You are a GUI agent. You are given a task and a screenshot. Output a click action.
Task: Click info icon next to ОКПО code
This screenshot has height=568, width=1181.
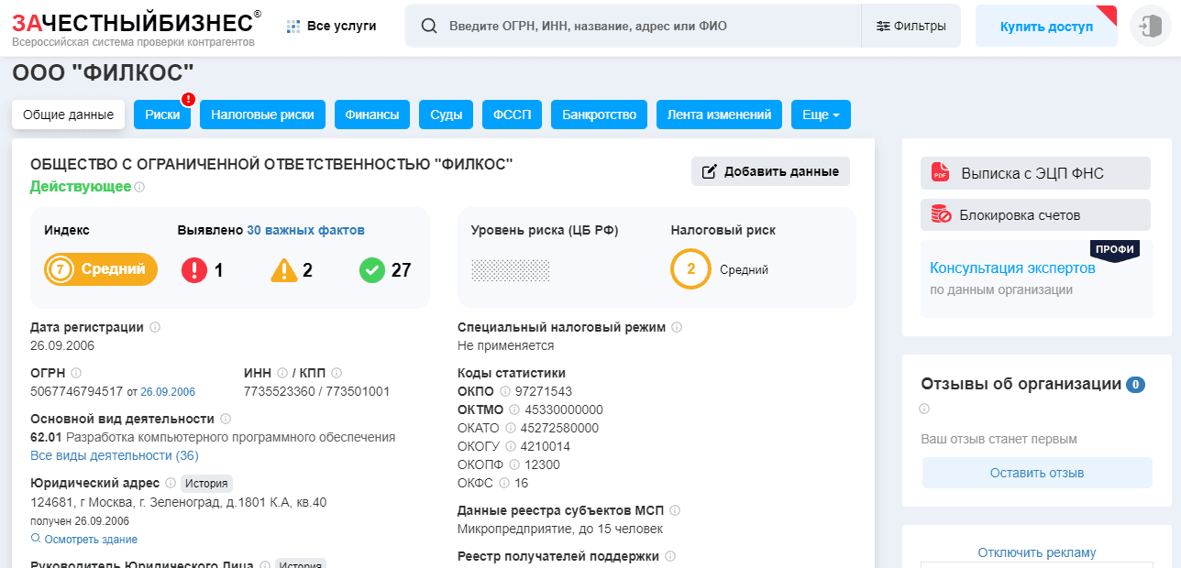(x=504, y=391)
